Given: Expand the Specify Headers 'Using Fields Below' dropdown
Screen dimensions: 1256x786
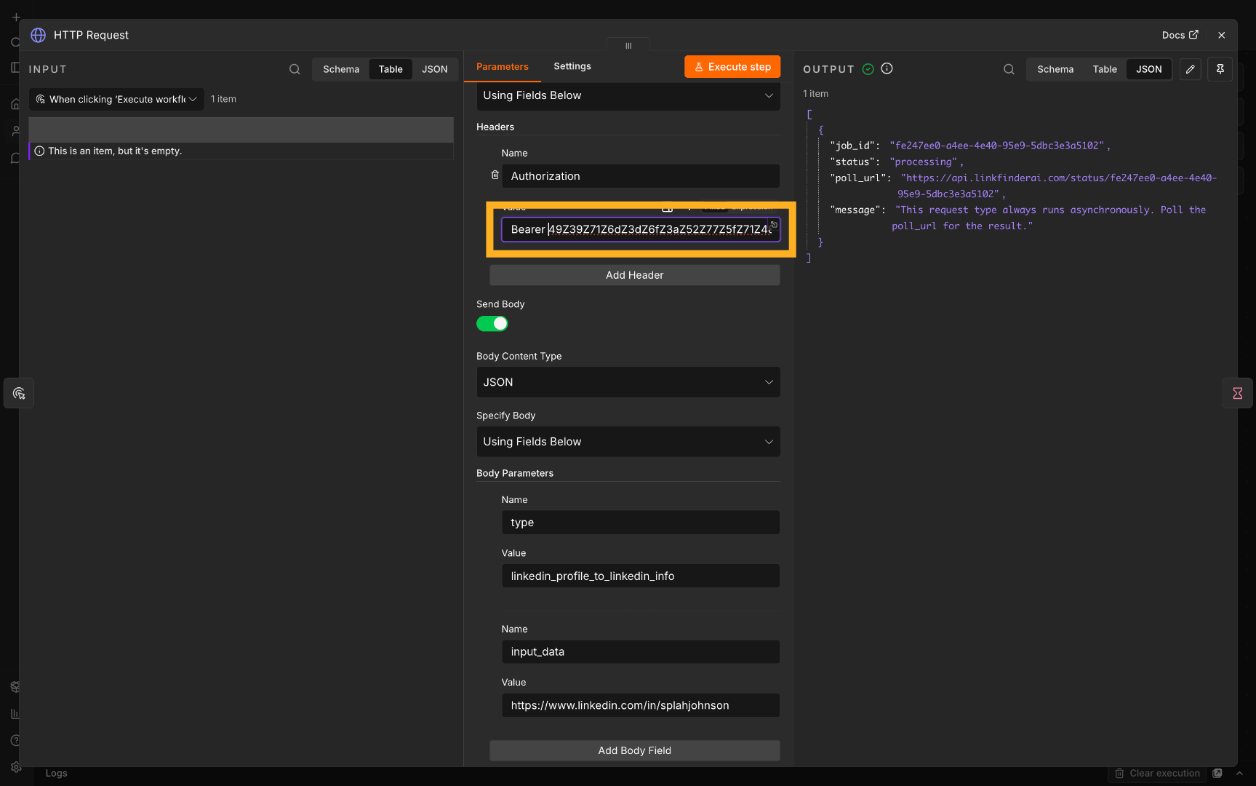Looking at the screenshot, I should 628,95.
